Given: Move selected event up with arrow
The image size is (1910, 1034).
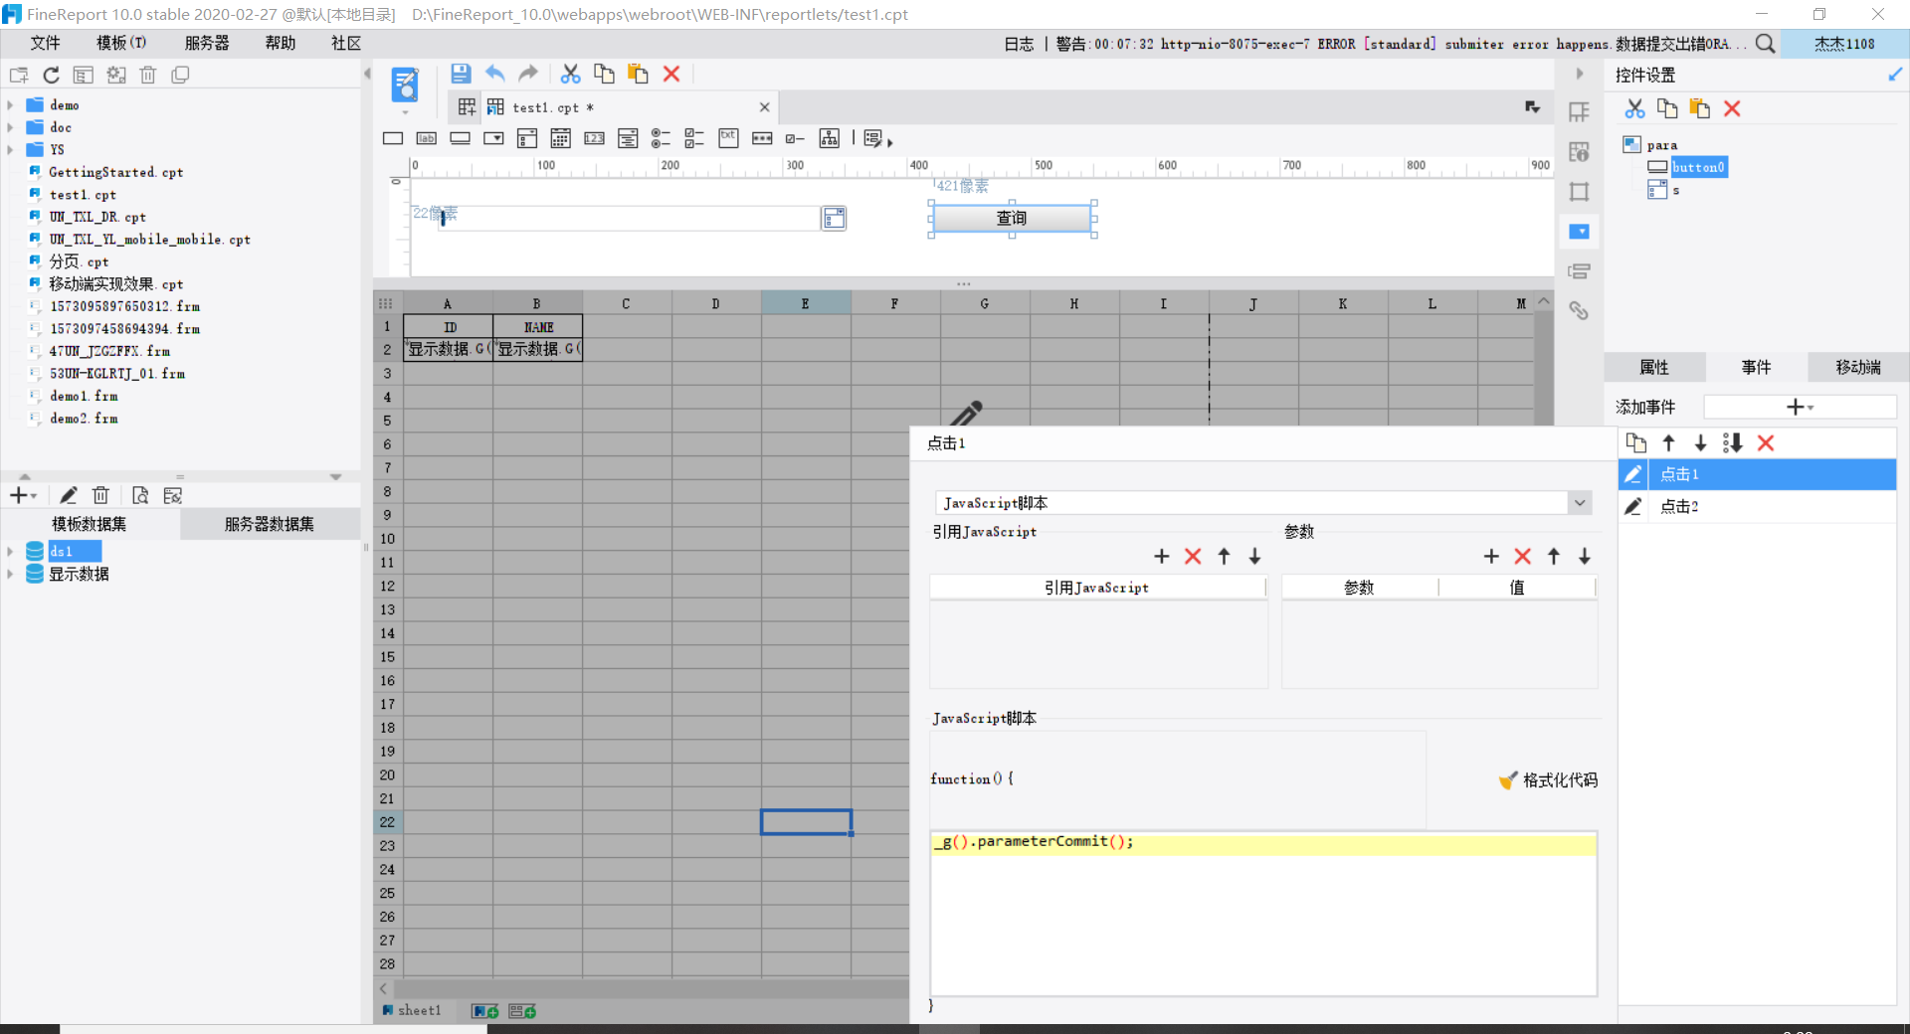Looking at the screenshot, I should 1669,443.
